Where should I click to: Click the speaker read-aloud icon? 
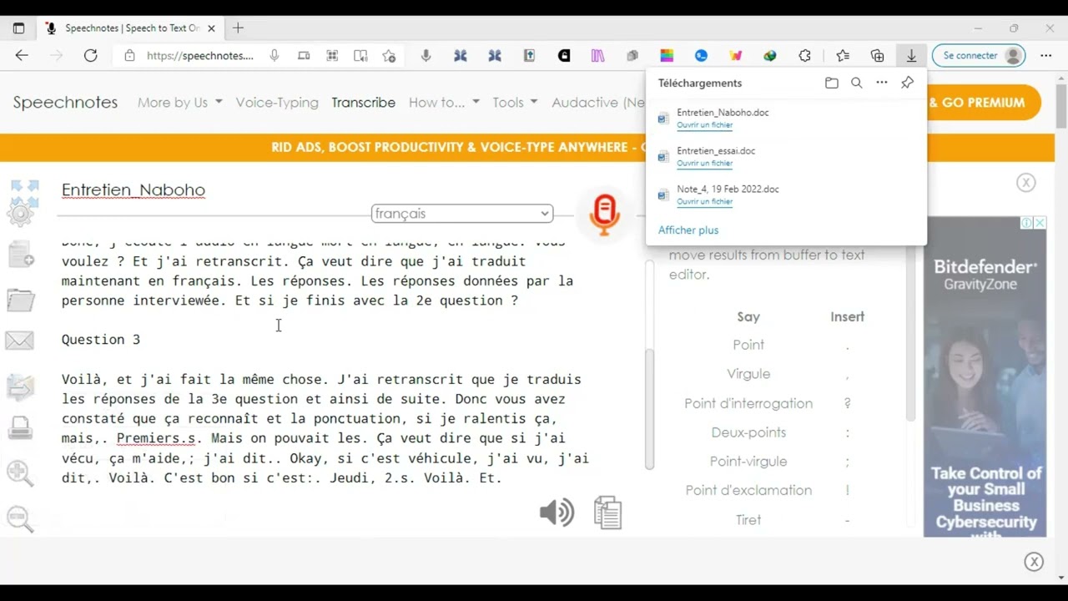click(x=557, y=512)
